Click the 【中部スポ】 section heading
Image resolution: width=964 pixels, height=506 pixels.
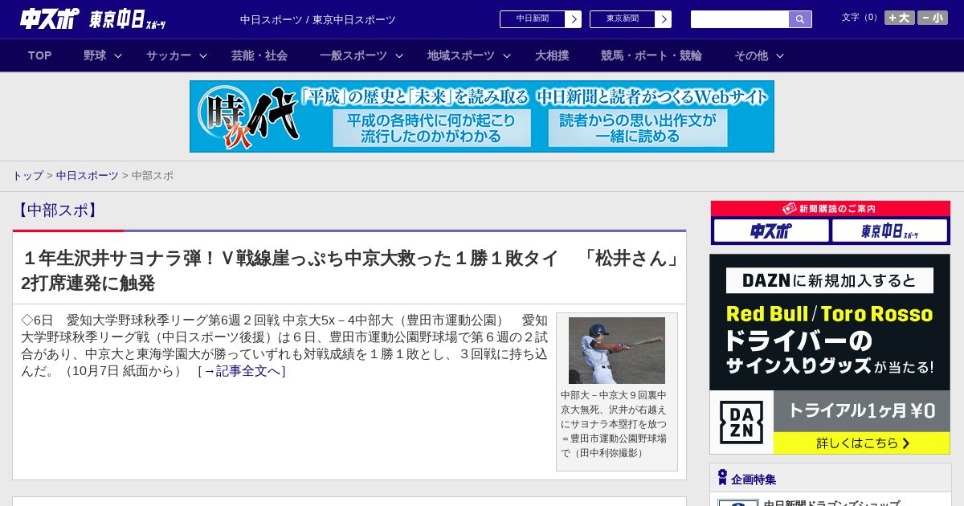pos(58,210)
